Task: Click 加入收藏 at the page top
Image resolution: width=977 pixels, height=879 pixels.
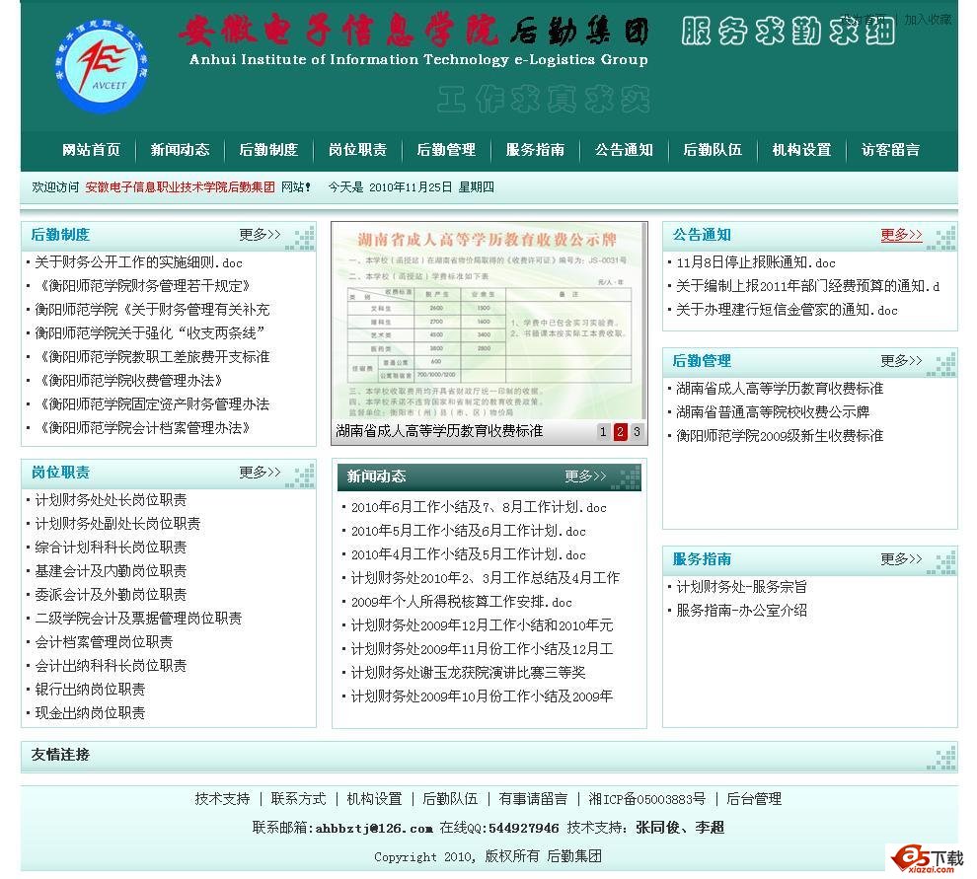Action: 928,20
